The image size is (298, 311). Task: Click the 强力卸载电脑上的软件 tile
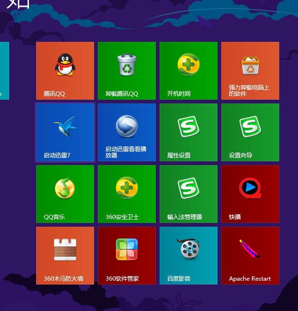(250, 70)
